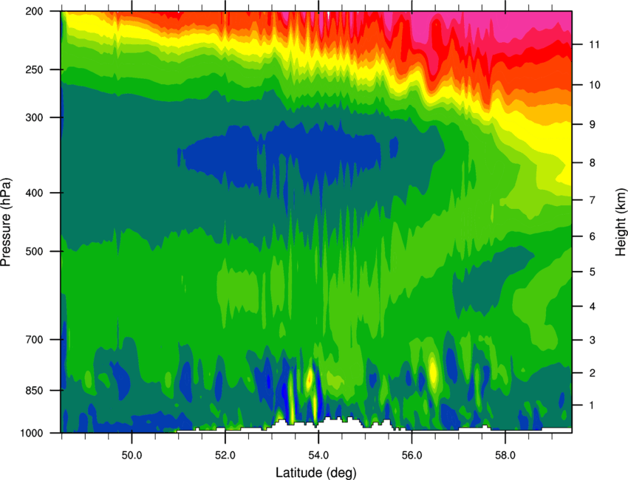The image size is (628, 480).
Task: Select the 850 pressure tick label
Action: coord(35,391)
